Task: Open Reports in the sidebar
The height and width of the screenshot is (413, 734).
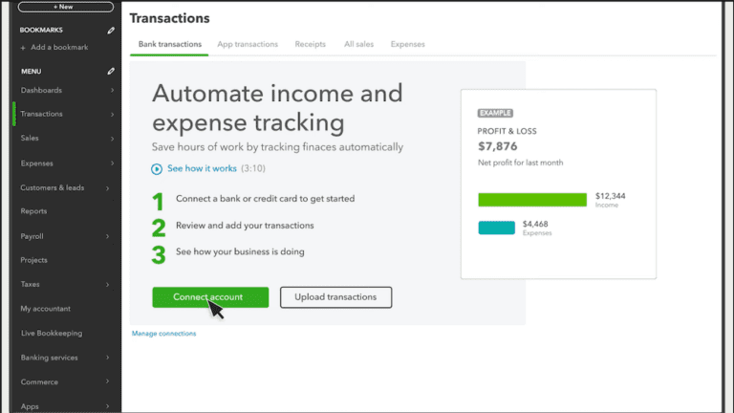Action: point(33,211)
